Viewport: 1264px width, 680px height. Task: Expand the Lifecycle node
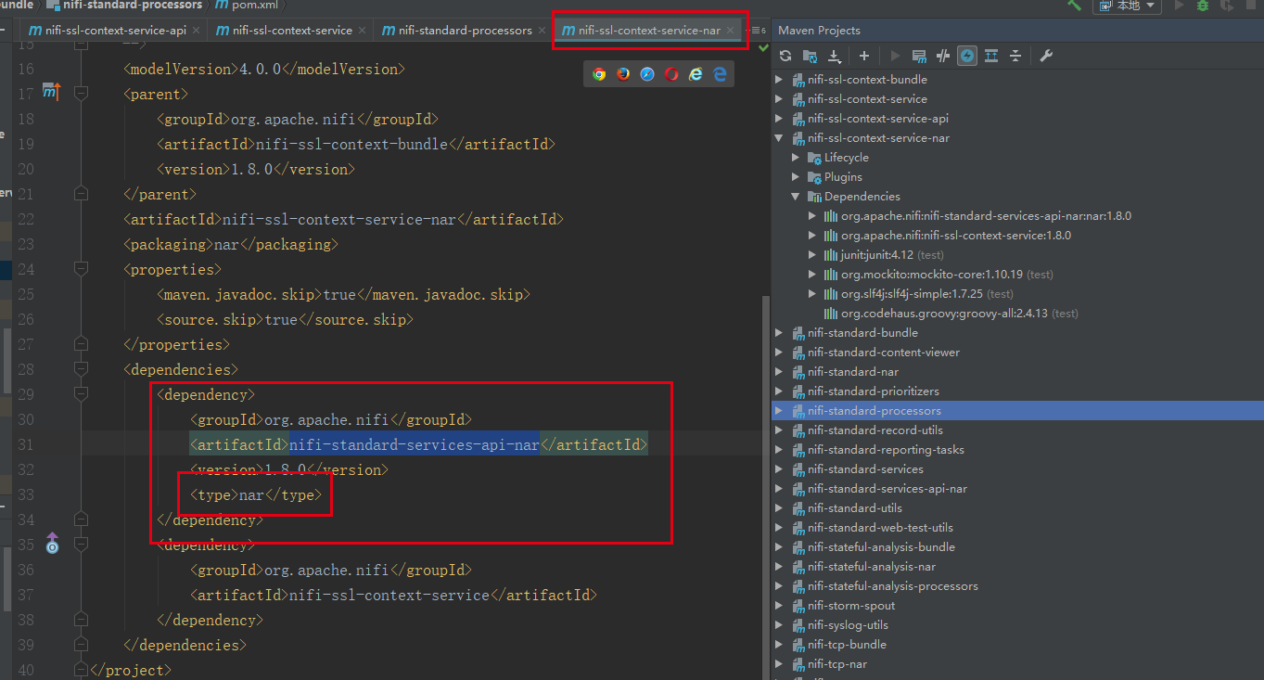click(796, 158)
